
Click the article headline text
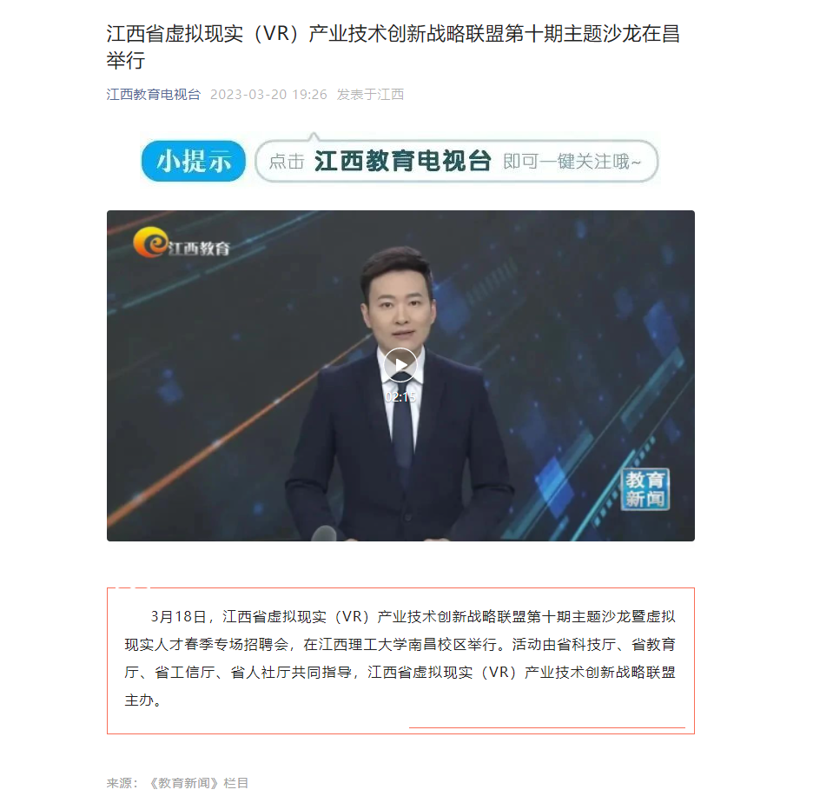click(393, 47)
